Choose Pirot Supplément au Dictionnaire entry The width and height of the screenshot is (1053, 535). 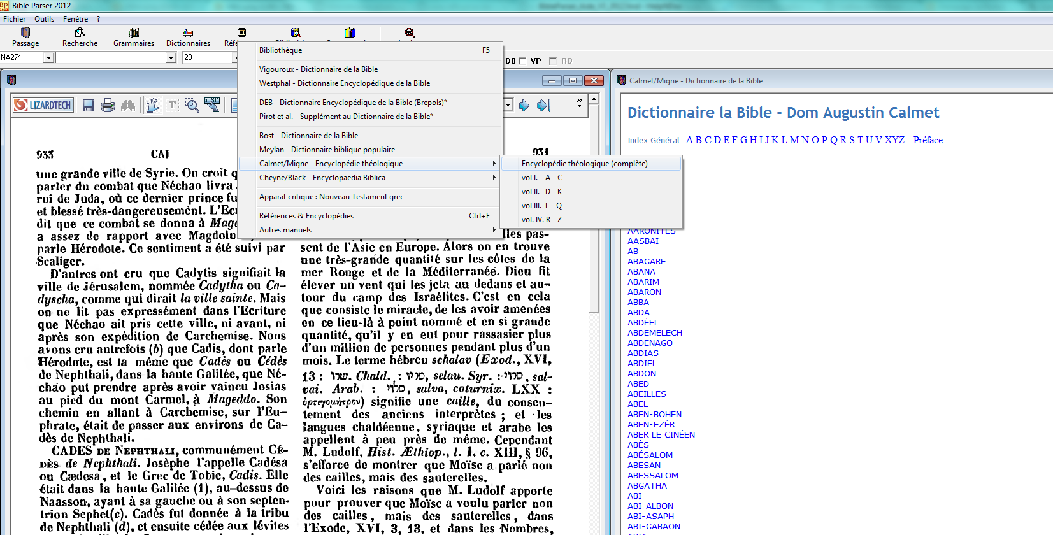point(370,117)
